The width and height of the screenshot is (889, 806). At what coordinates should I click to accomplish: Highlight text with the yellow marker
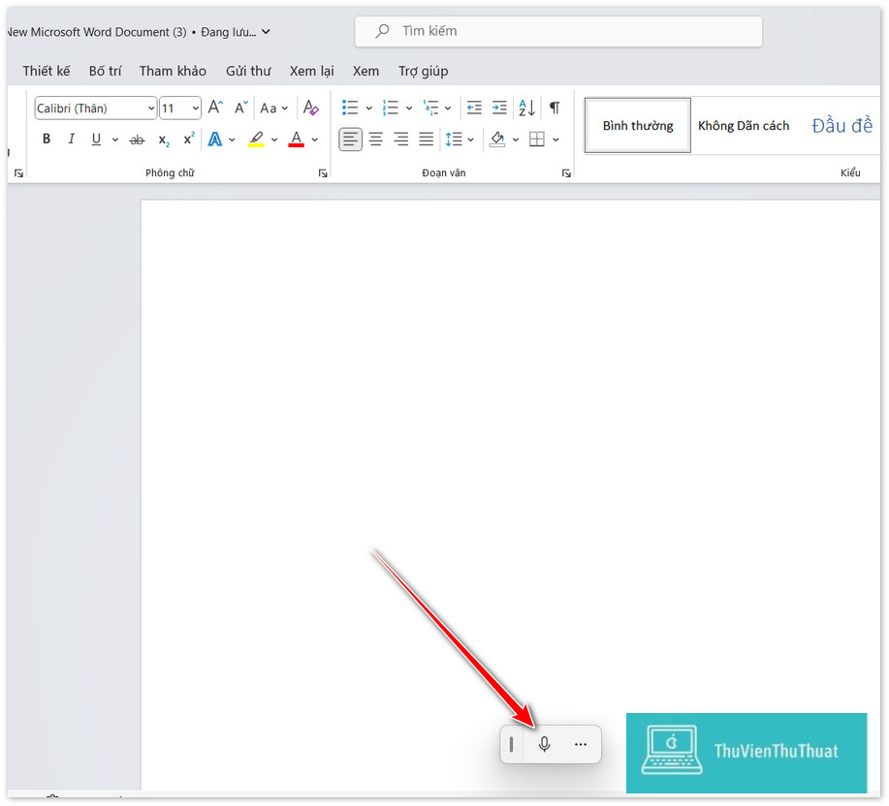pyautogui.click(x=256, y=139)
